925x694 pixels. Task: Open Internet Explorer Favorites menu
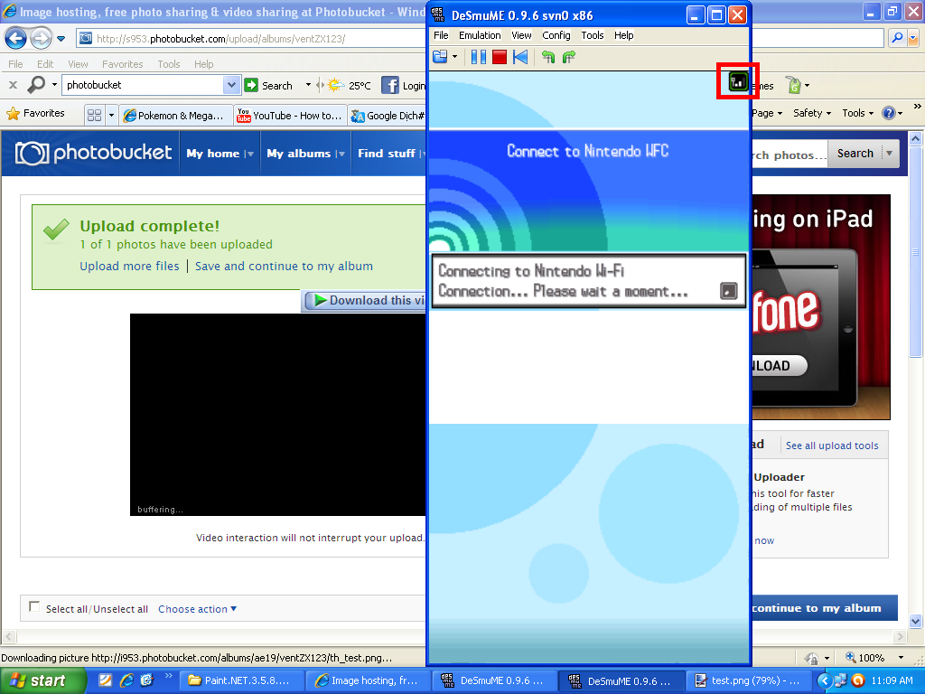click(x=122, y=64)
